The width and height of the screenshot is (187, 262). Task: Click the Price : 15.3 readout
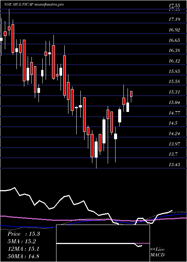[24, 234]
